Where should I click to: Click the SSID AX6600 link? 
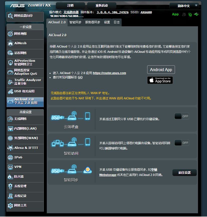coord(146,12)
